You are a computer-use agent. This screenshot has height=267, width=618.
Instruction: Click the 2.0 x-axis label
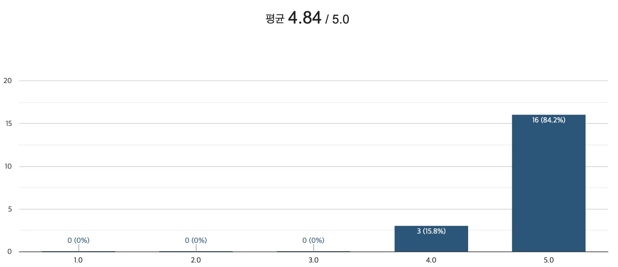(196, 260)
